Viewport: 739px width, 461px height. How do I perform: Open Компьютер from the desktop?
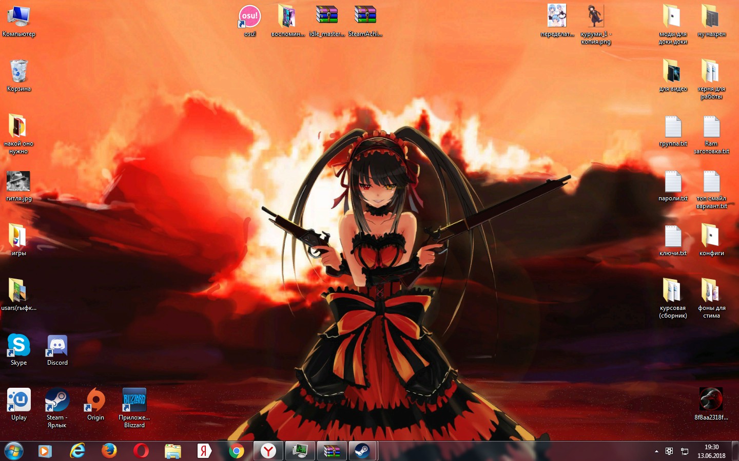click(x=18, y=16)
